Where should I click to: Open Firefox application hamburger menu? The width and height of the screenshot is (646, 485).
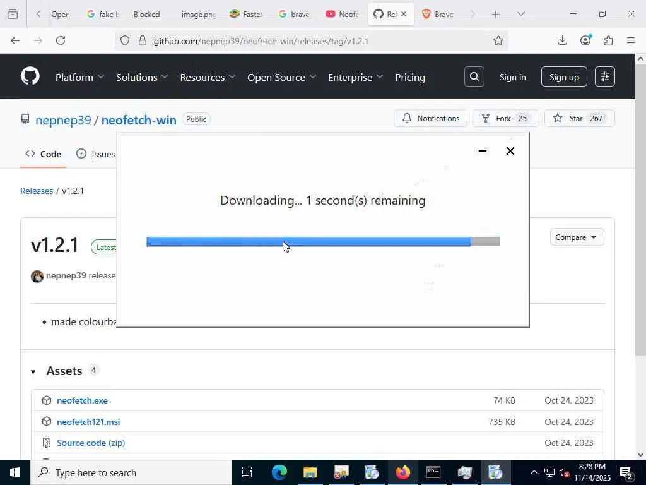[631, 40]
